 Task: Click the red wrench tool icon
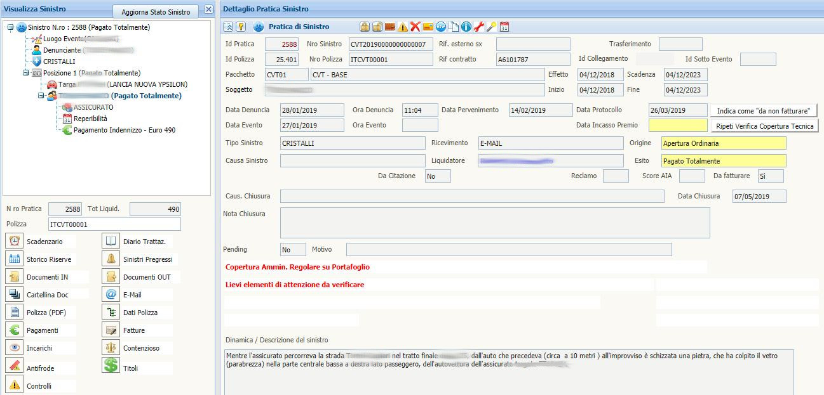pos(479,27)
